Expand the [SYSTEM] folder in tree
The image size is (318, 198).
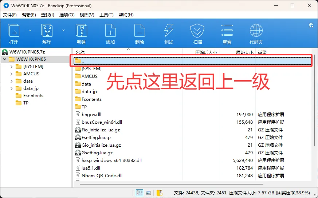(x=12, y=67)
